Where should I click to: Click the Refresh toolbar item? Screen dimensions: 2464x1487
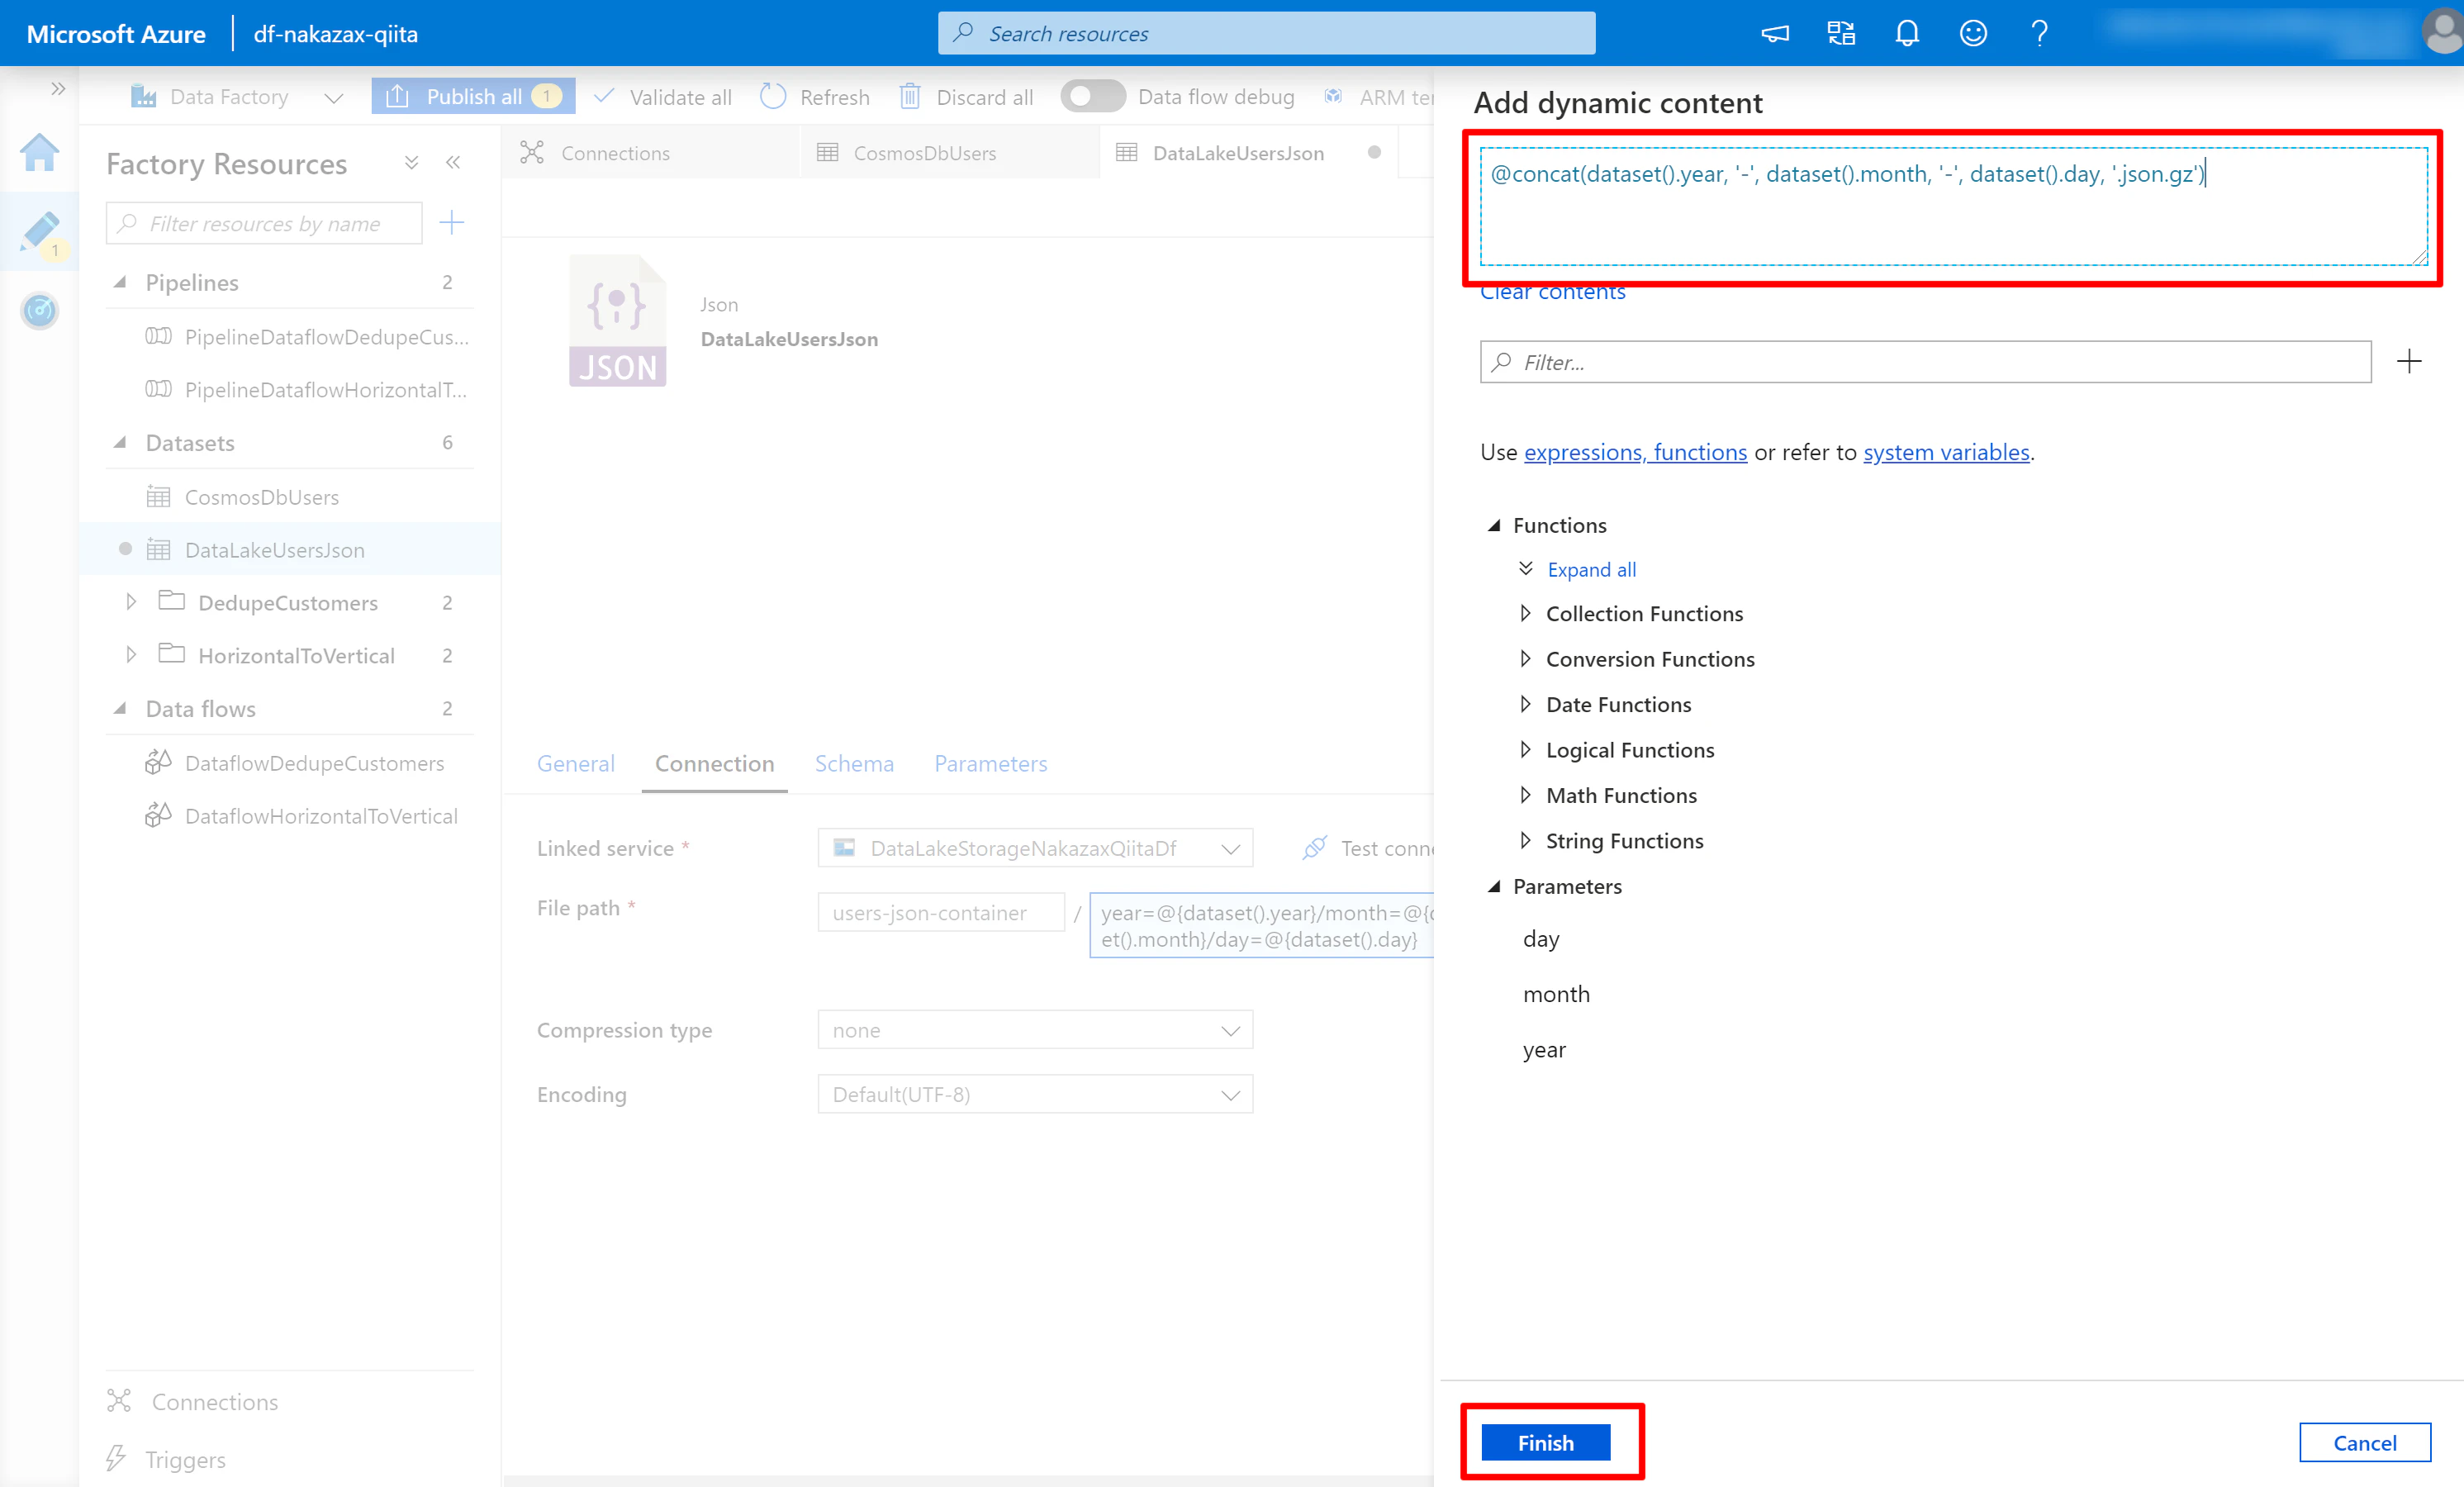click(x=815, y=97)
